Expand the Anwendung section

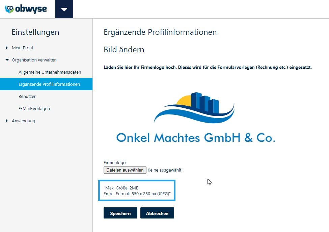6,121
